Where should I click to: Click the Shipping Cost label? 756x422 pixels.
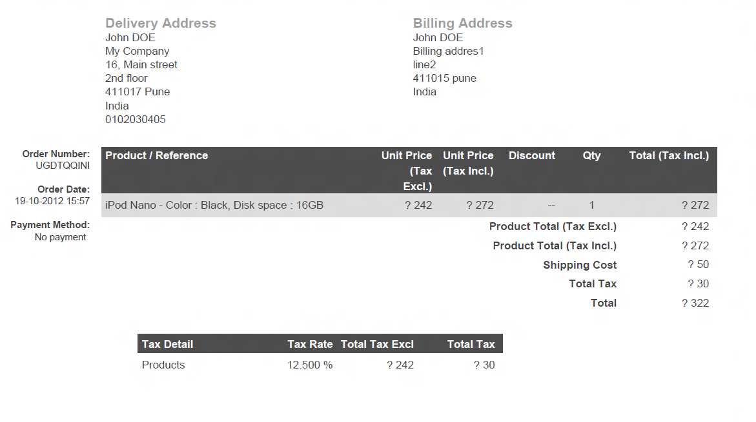(580, 265)
